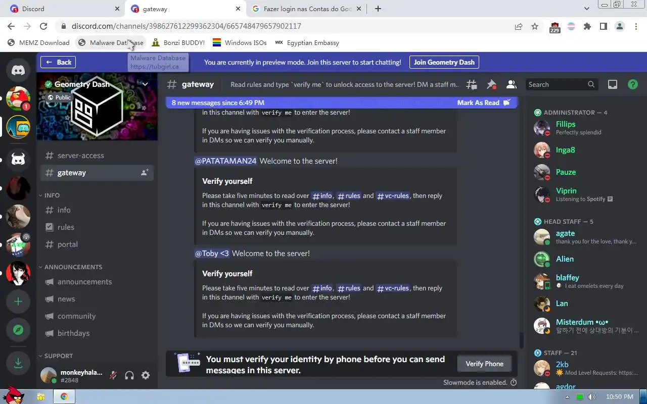Open pinned messages icon
The width and height of the screenshot is (647, 404).
point(491,84)
